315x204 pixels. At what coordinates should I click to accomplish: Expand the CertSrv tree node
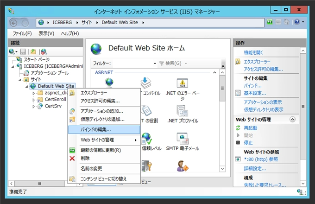pyautogui.click(x=33, y=106)
